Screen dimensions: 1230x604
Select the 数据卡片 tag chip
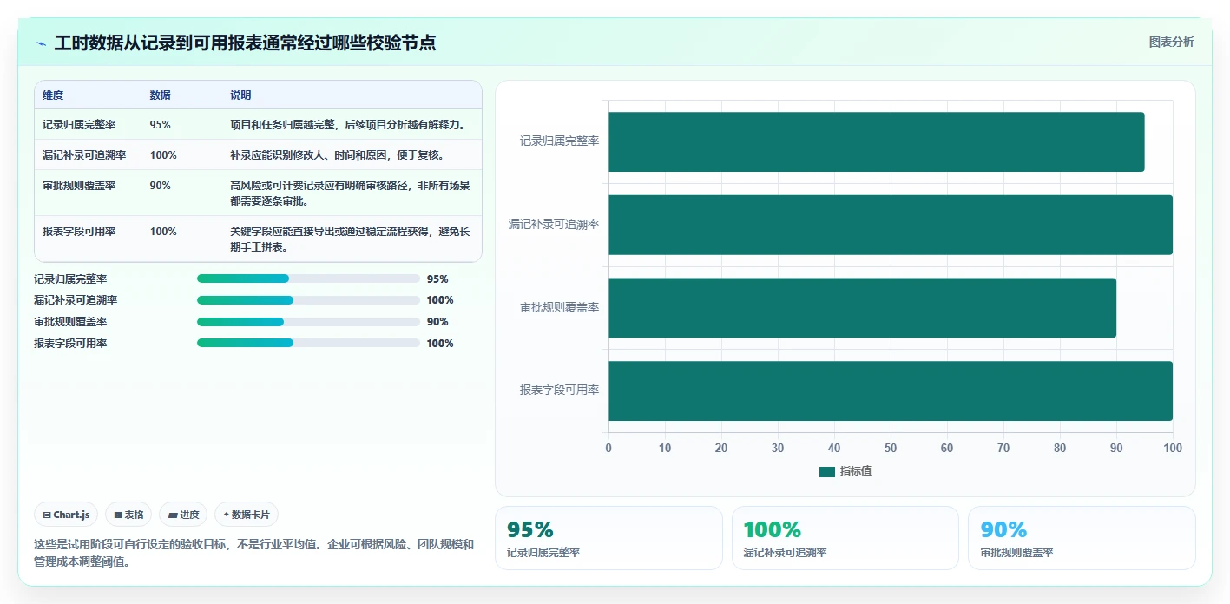[x=247, y=515]
